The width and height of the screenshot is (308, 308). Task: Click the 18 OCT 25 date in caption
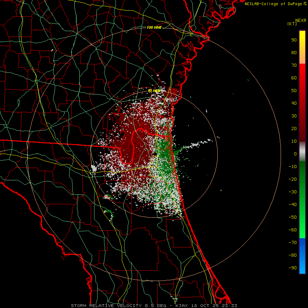point(205,306)
